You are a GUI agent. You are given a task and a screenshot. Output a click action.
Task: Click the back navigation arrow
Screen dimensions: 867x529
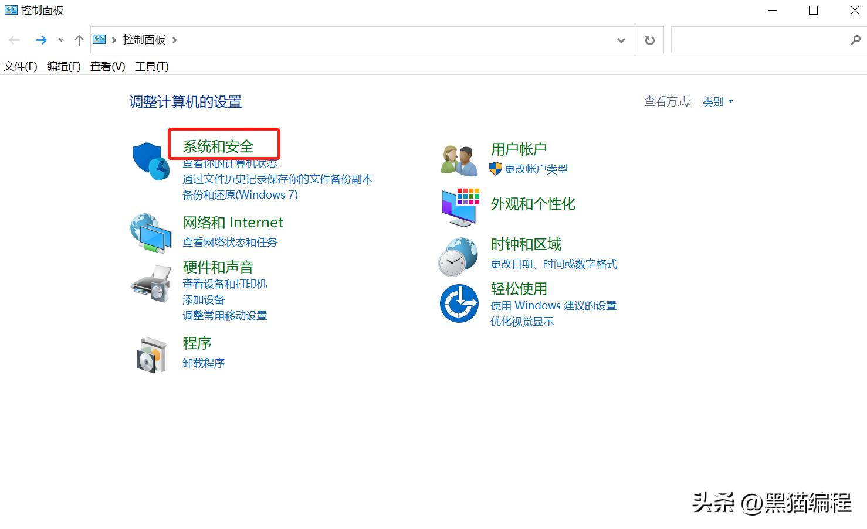pyautogui.click(x=14, y=40)
